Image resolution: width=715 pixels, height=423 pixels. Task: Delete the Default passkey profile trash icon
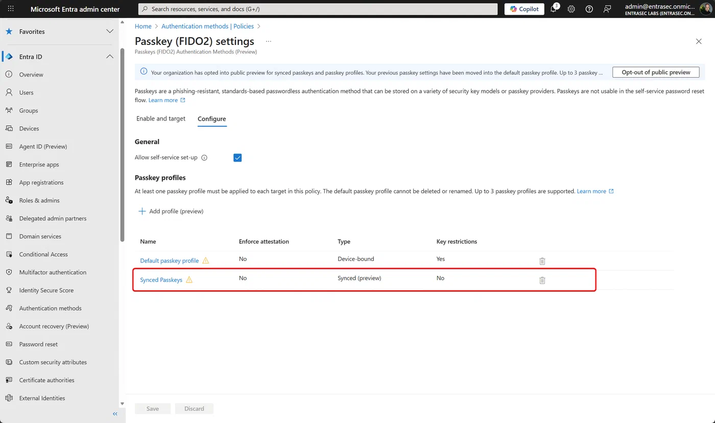(542, 261)
